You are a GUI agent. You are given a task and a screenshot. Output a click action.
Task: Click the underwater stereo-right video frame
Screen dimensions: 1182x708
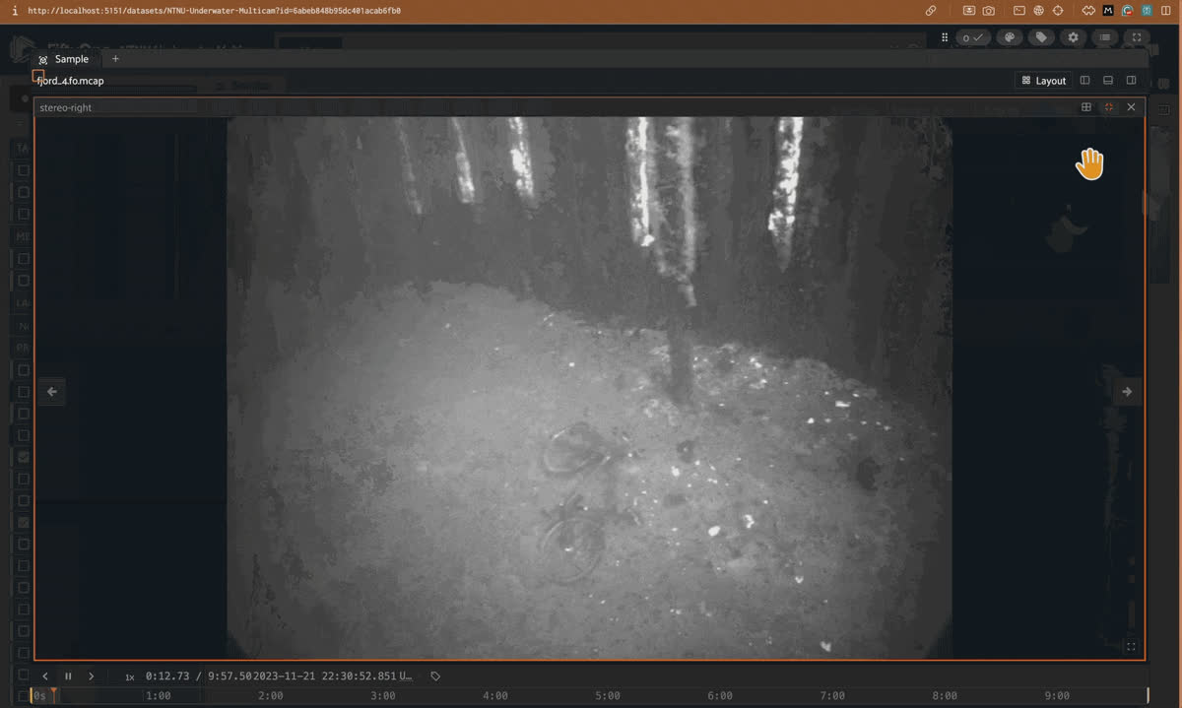click(x=589, y=388)
